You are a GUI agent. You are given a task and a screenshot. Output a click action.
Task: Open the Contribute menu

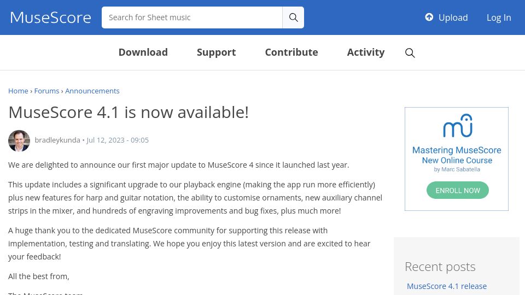pos(291,52)
